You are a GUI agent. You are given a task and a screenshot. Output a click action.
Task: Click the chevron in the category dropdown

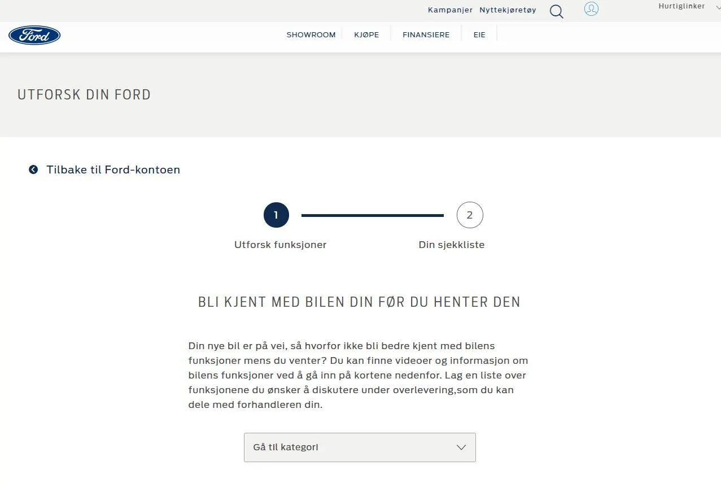point(461,447)
